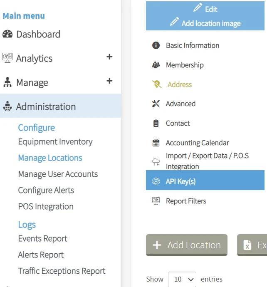Click Add location image
Viewport: 267px width, 287px height.
205,23
